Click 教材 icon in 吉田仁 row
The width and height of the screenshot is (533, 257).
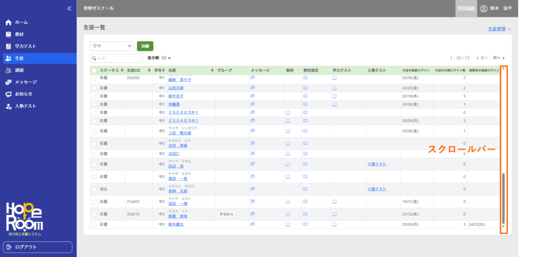(x=288, y=154)
